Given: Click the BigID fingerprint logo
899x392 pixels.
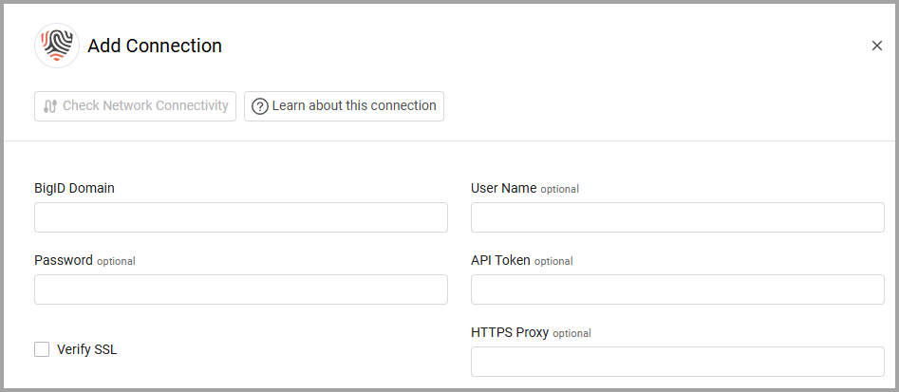Looking at the screenshot, I should click(57, 46).
